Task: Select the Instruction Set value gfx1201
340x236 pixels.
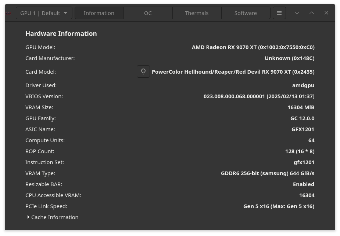Action: [x=304, y=162]
